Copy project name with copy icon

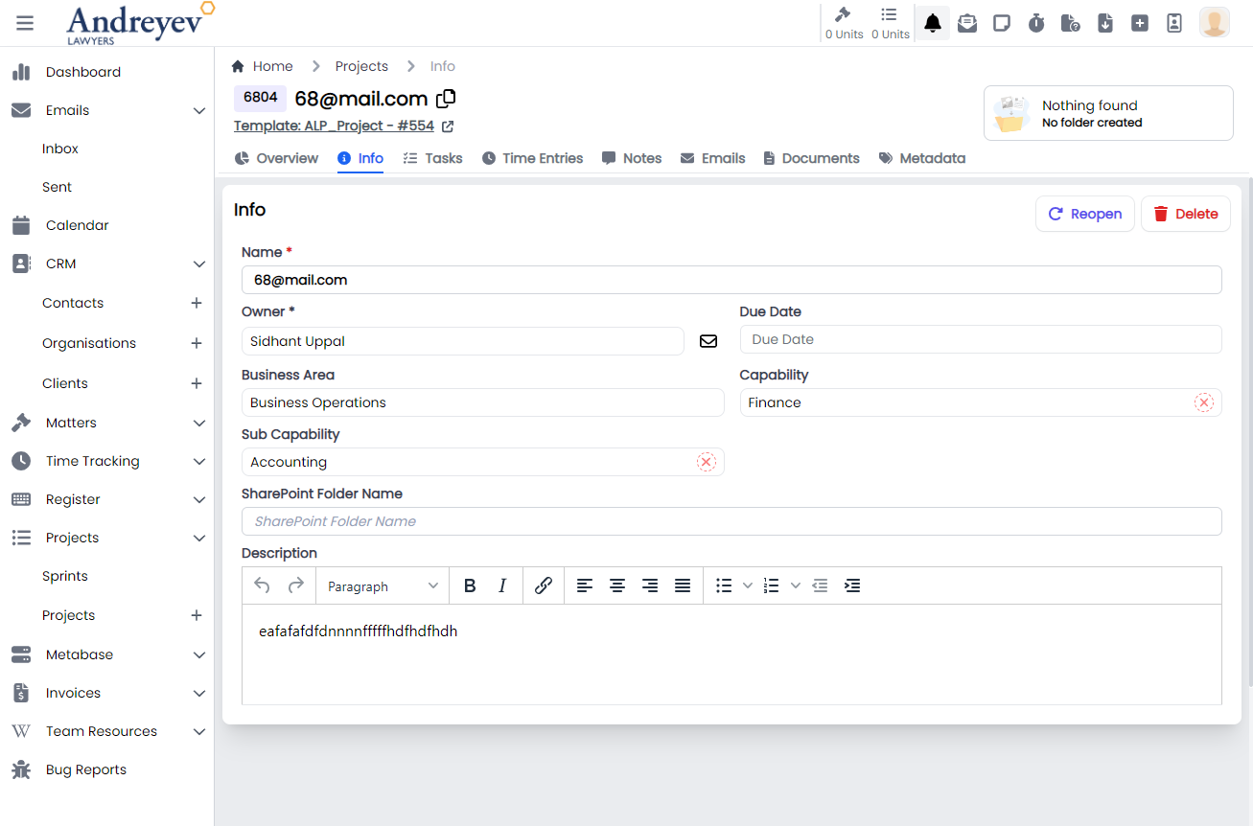(x=446, y=98)
